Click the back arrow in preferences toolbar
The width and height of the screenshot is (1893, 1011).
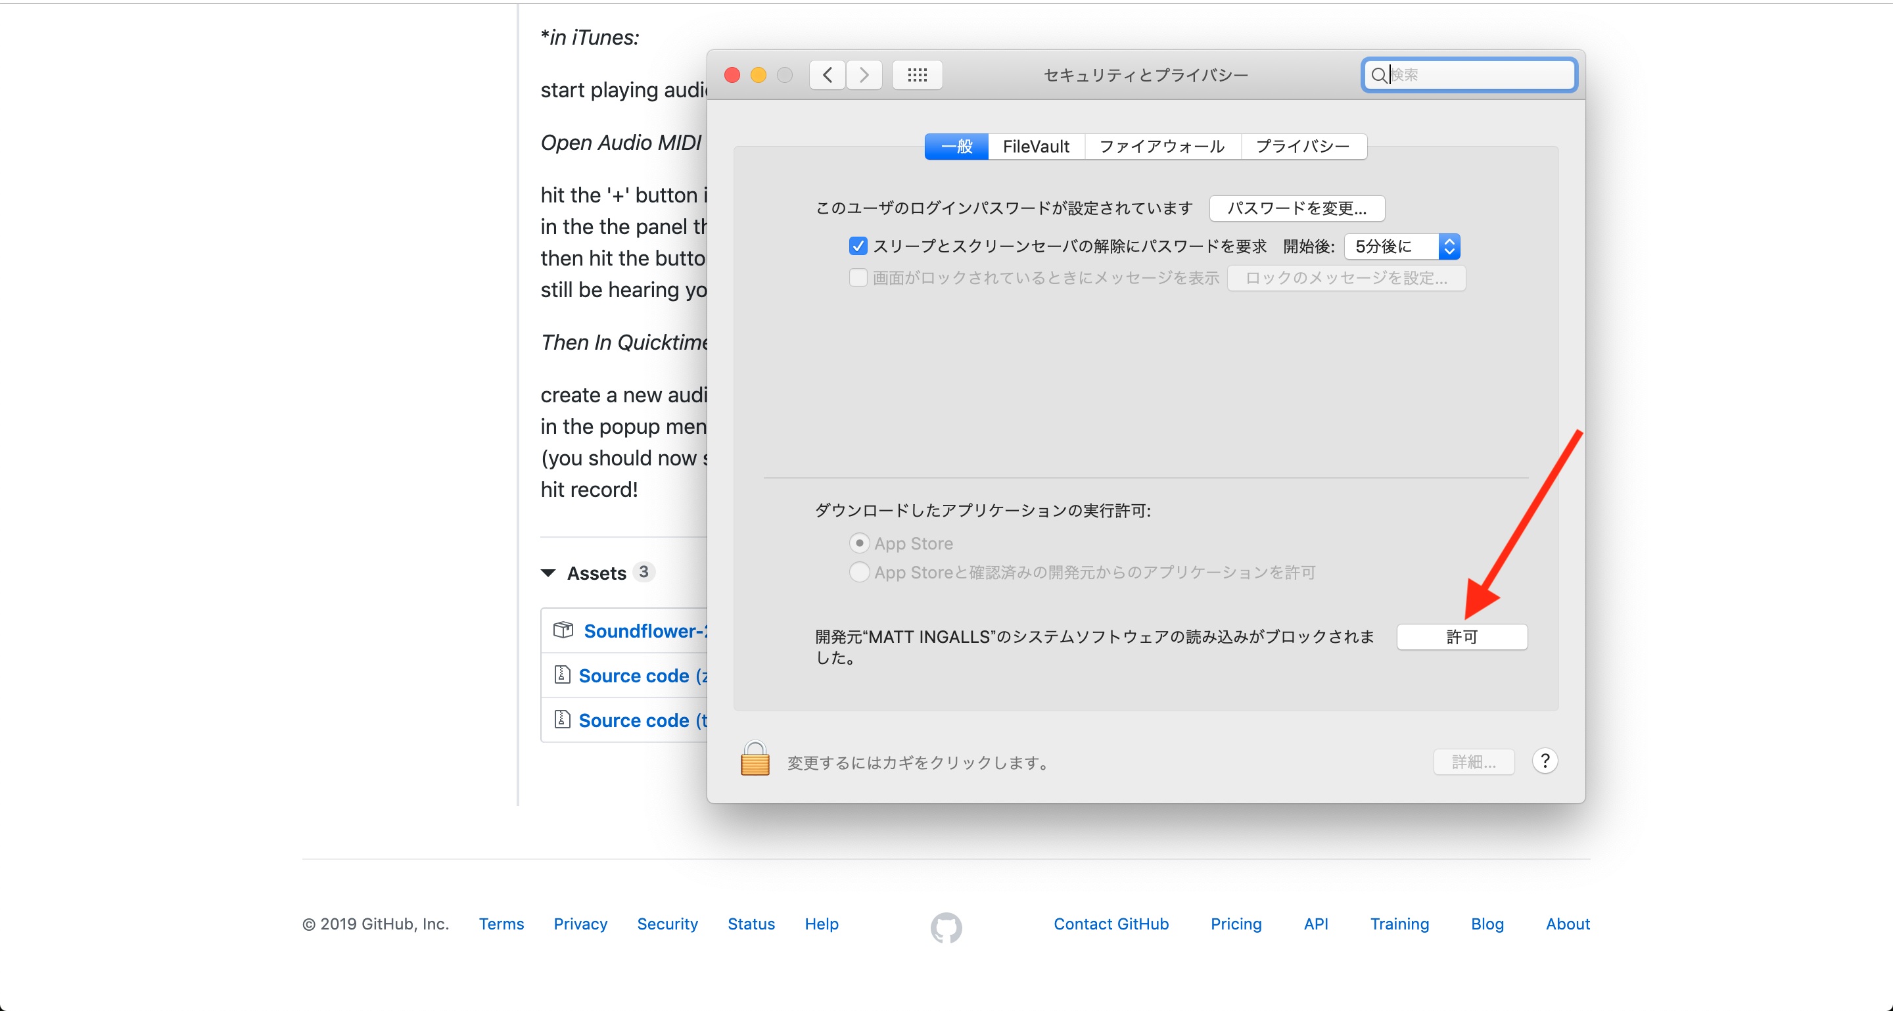point(828,75)
